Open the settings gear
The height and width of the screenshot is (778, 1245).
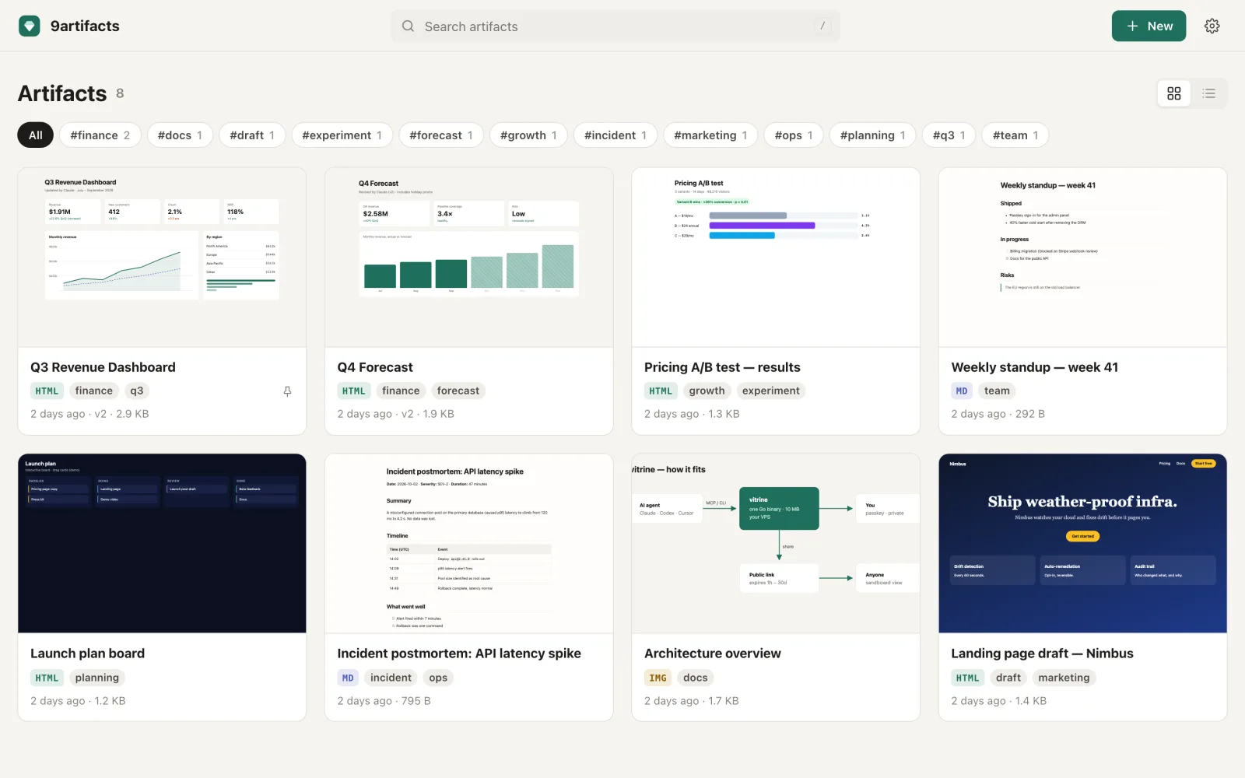pyautogui.click(x=1212, y=26)
